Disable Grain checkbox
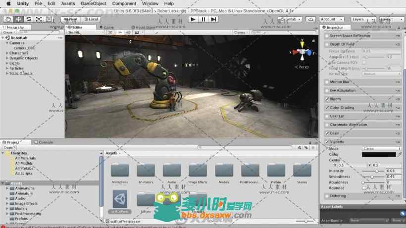 click(x=327, y=133)
